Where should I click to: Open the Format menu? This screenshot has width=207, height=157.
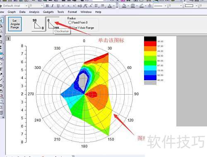pos(72,12)
